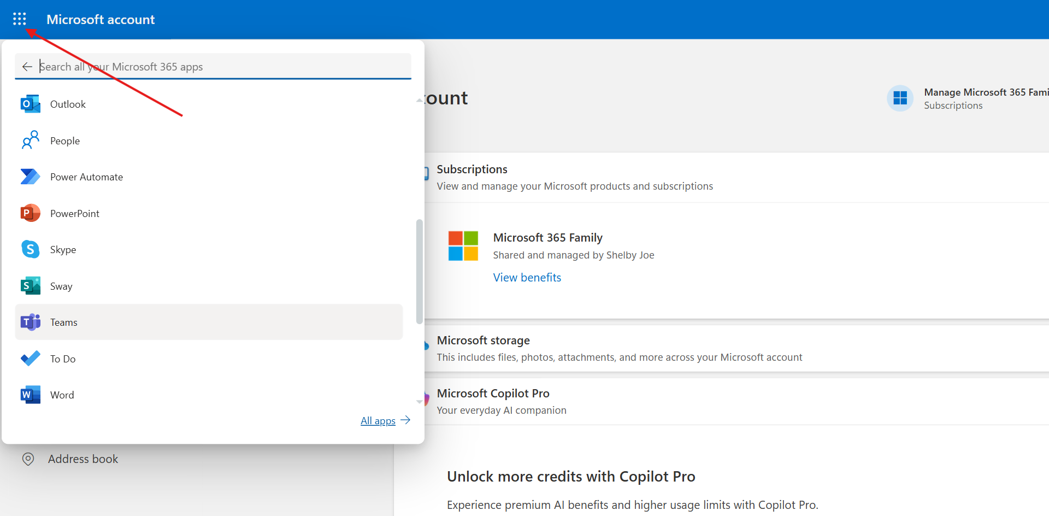Click the Microsoft 365 Family logo
1049x516 pixels.
click(463, 246)
